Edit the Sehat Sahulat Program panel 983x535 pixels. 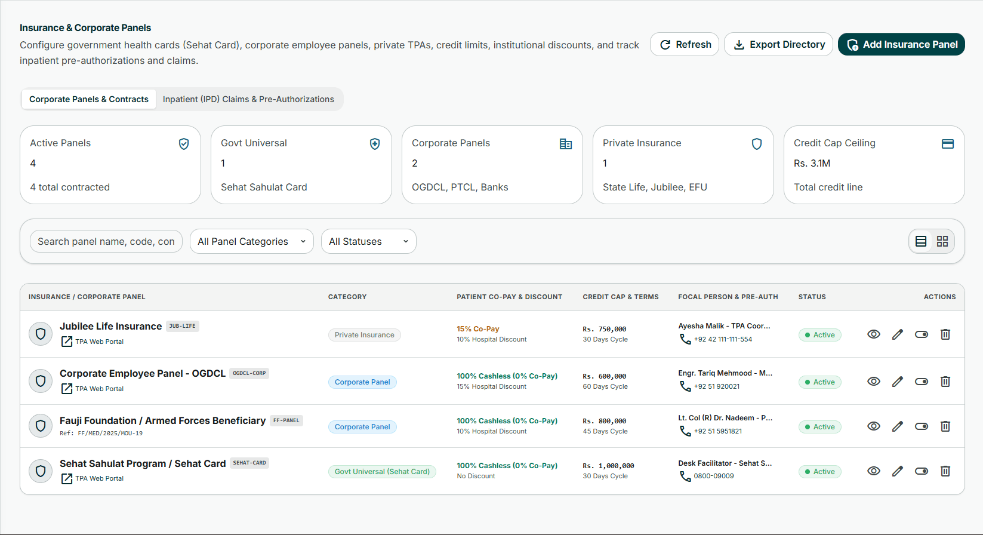tap(898, 471)
